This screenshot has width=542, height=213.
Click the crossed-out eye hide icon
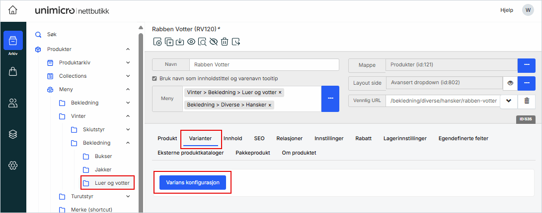[x=214, y=42]
